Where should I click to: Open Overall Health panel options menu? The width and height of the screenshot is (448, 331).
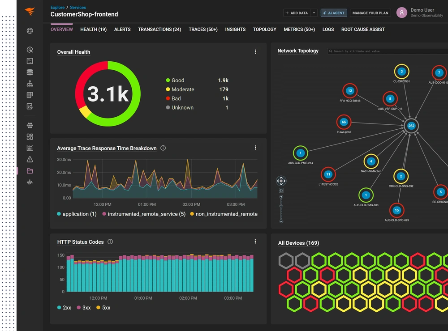(255, 51)
